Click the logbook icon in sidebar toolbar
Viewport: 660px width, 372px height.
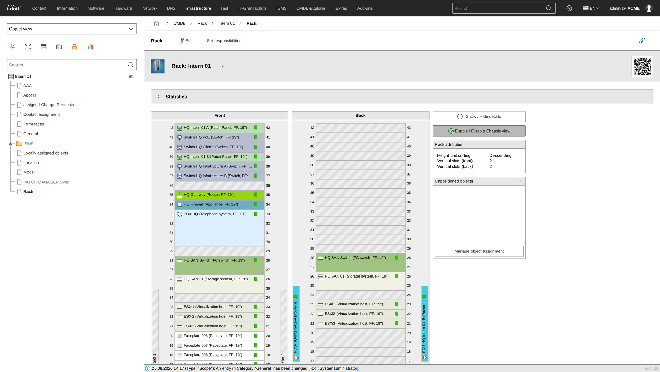click(59, 47)
